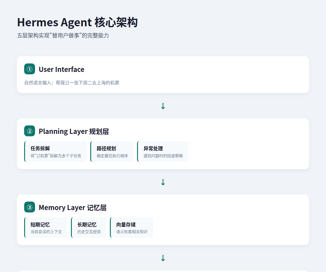The image size is (326, 272).
Task: Select the 任务拆解 card
Action: tap(56, 152)
